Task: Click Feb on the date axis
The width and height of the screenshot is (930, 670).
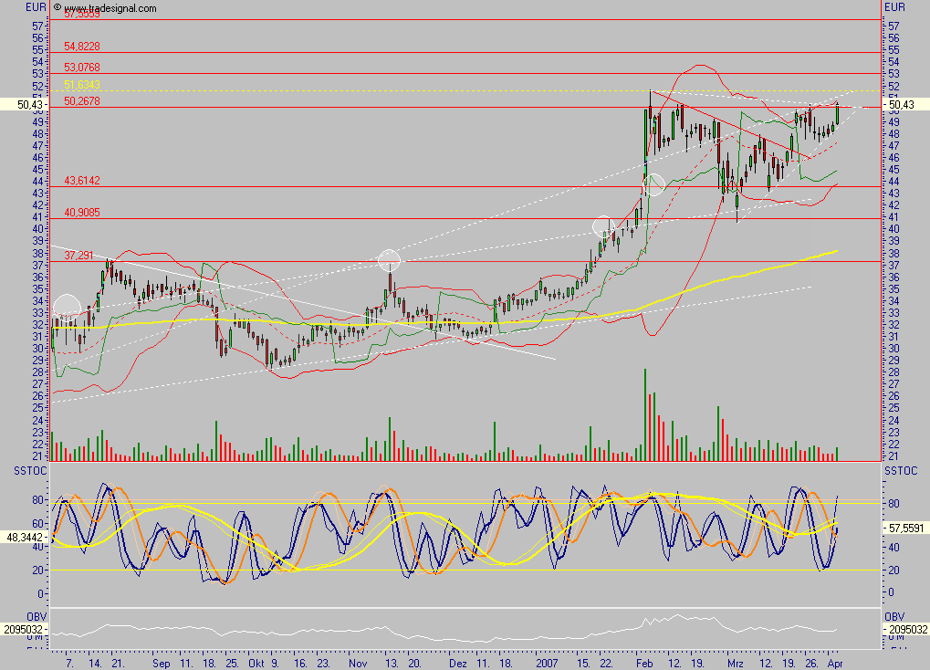Action: tap(643, 663)
